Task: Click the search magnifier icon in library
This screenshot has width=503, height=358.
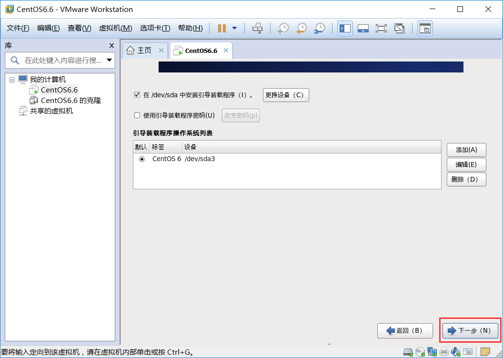Action: click(15, 60)
